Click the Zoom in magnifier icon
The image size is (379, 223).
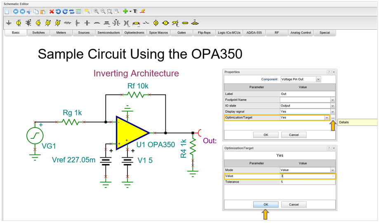point(96,12)
